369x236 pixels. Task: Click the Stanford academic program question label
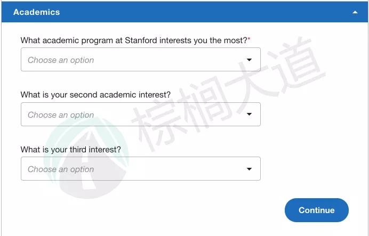pos(133,40)
